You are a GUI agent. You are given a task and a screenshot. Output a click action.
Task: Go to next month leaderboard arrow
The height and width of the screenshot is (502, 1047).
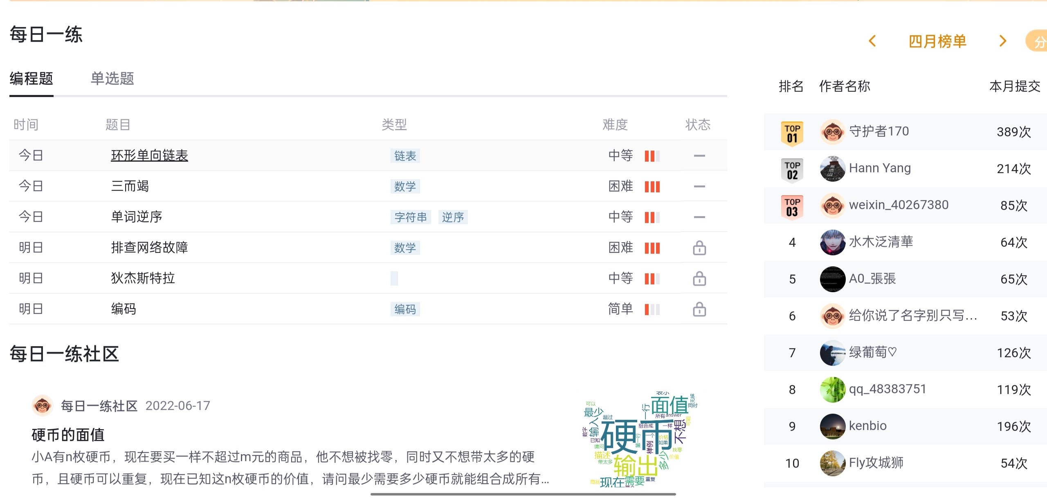coord(1002,41)
